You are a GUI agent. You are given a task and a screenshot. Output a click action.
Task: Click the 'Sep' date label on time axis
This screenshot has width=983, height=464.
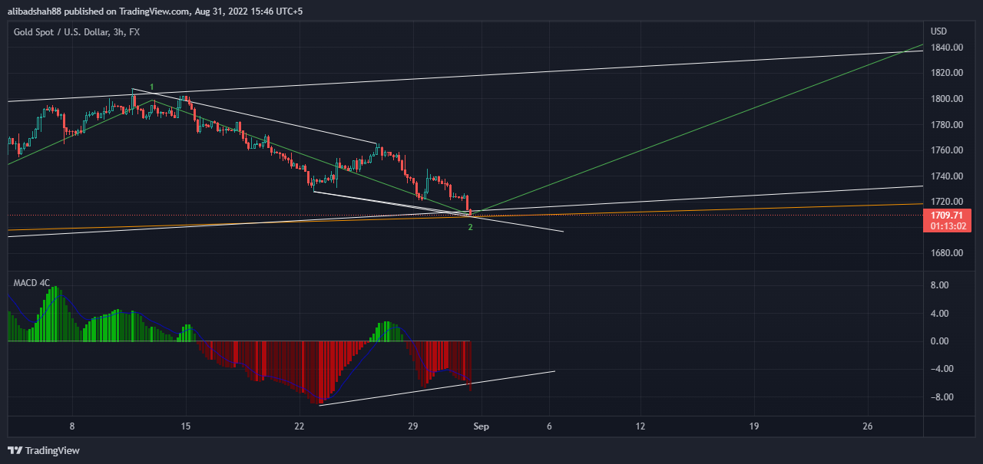tap(481, 426)
